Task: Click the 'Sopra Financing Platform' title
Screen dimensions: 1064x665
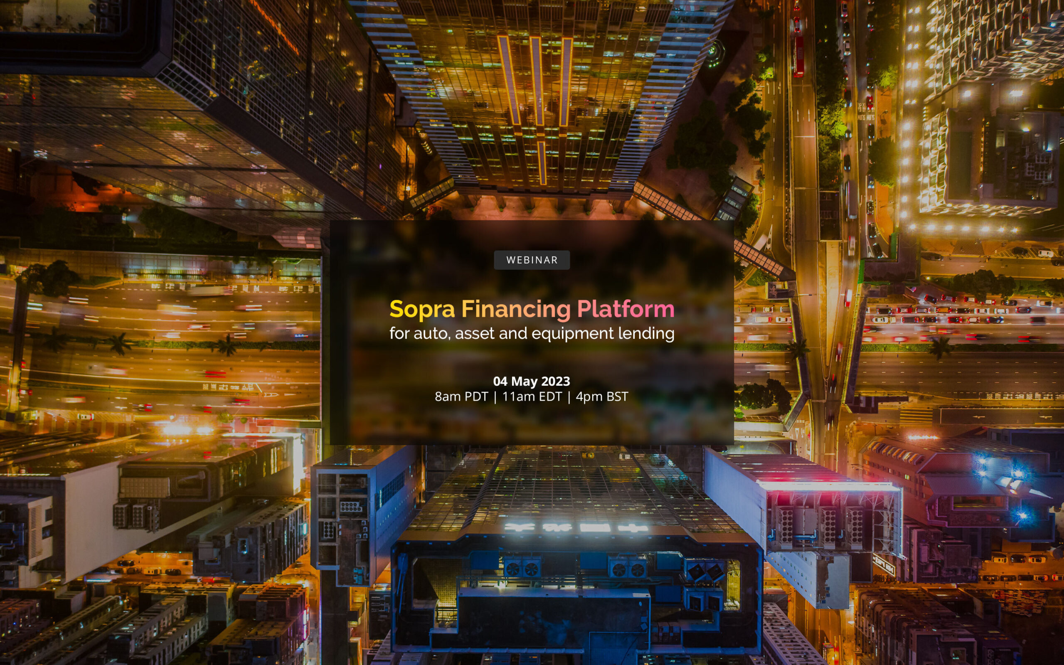Action: pos(532,309)
